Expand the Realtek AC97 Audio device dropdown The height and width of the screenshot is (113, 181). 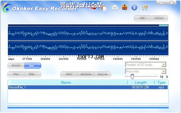164,65
